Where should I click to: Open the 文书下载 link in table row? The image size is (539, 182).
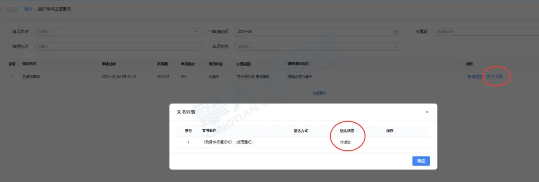[x=494, y=77]
